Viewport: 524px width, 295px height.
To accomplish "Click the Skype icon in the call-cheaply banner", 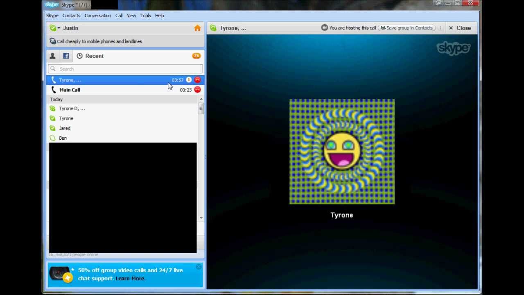I will click(52, 41).
